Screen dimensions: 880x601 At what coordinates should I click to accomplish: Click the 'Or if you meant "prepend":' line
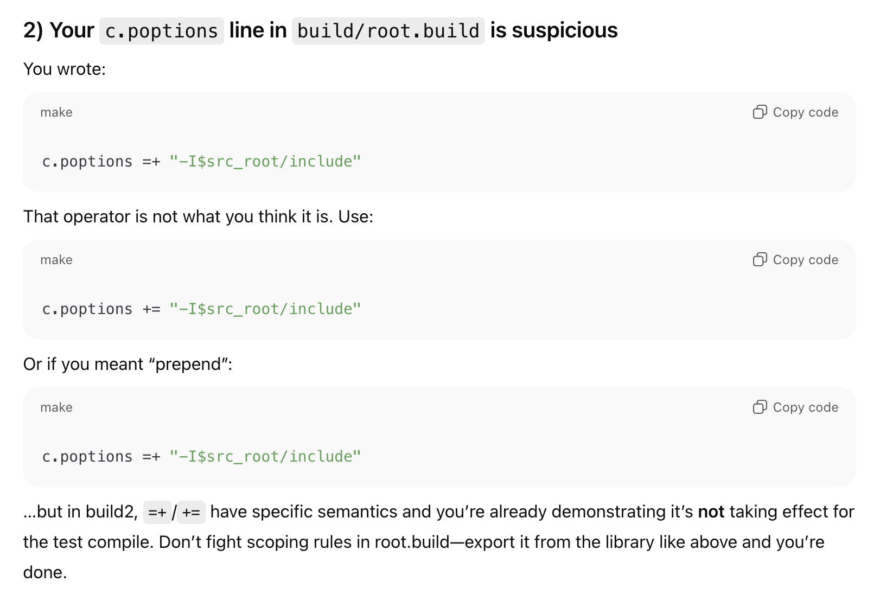tap(127, 365)
